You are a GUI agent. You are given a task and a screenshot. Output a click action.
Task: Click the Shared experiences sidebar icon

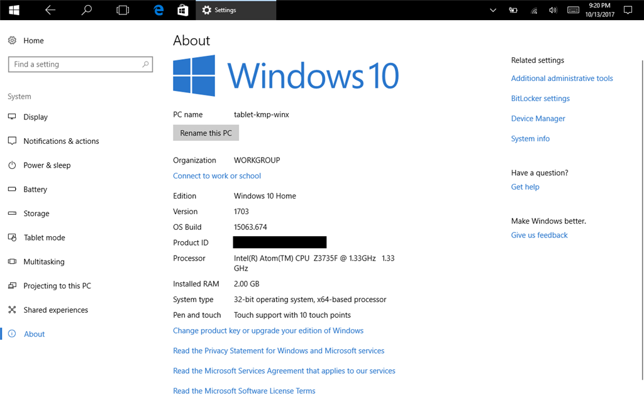pos(13,310)
